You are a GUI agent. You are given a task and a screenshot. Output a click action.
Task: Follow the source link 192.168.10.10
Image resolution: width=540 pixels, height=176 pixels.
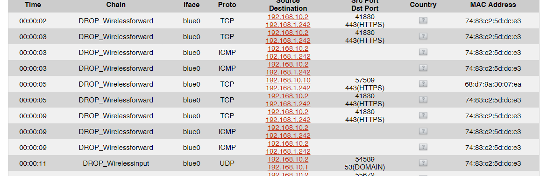[x=288, y=80]
